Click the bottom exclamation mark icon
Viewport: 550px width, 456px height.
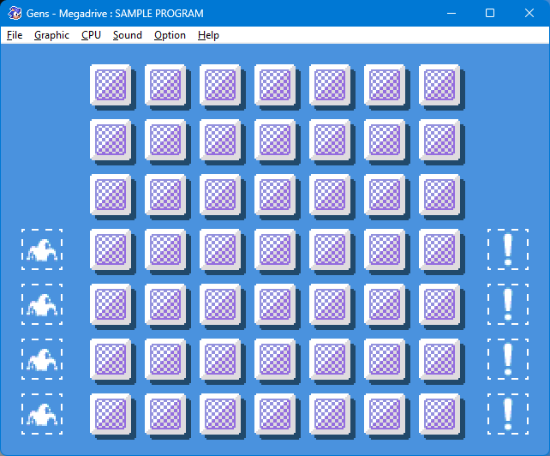508,414
